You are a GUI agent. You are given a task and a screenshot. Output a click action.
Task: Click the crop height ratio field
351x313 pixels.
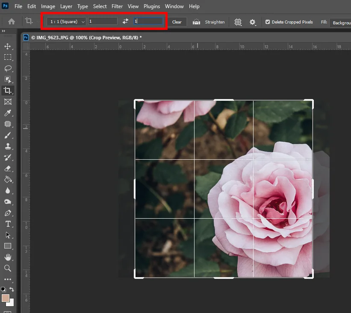pos(148,21)
